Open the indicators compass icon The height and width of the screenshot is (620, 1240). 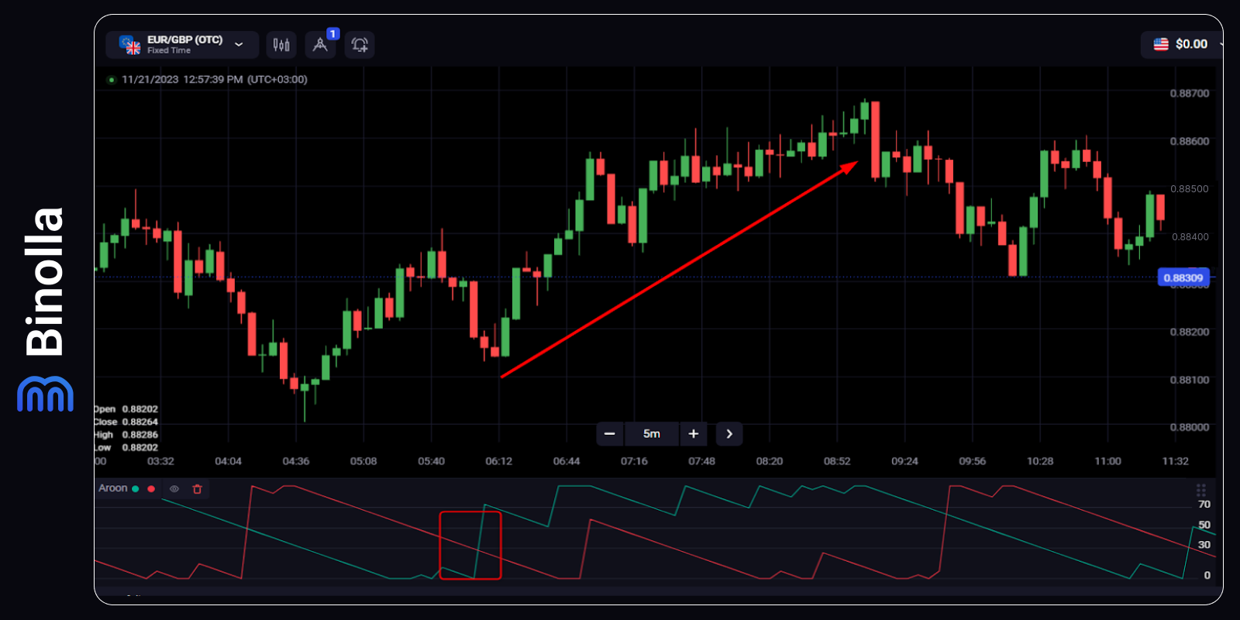tap(320, 45)
